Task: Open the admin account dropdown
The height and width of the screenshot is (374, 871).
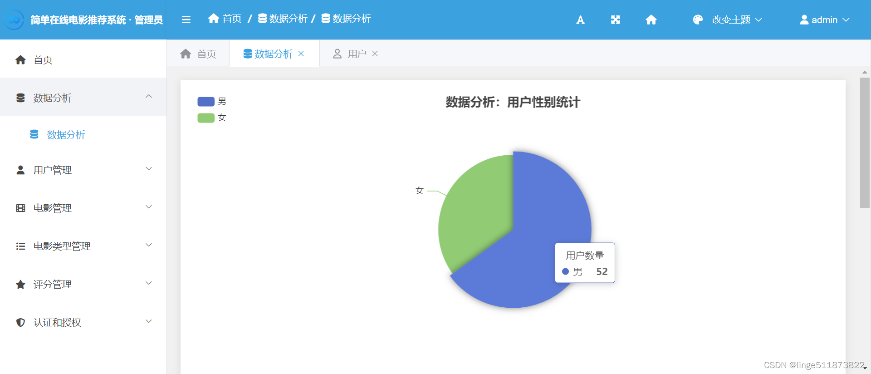Action: coord(825,20)
